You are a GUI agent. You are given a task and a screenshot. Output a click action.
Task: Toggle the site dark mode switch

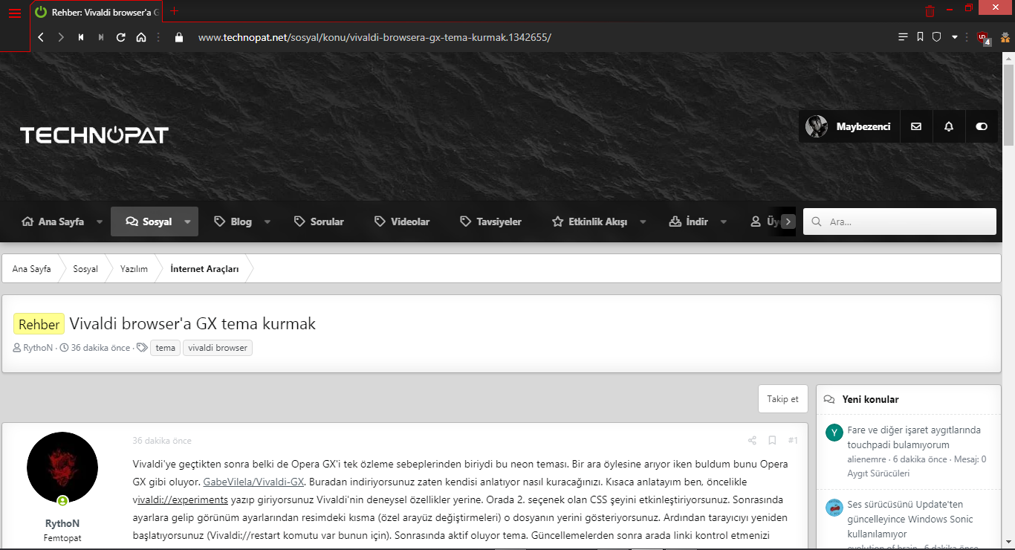click(982, 127)
